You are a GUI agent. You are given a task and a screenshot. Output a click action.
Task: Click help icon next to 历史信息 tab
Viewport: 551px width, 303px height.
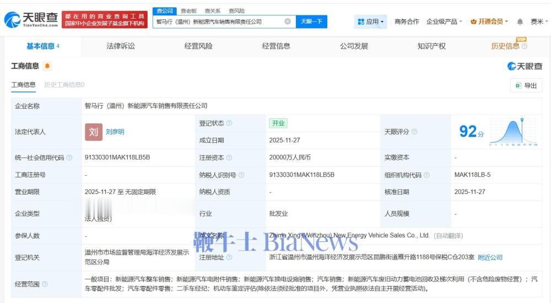click(525, 46)
